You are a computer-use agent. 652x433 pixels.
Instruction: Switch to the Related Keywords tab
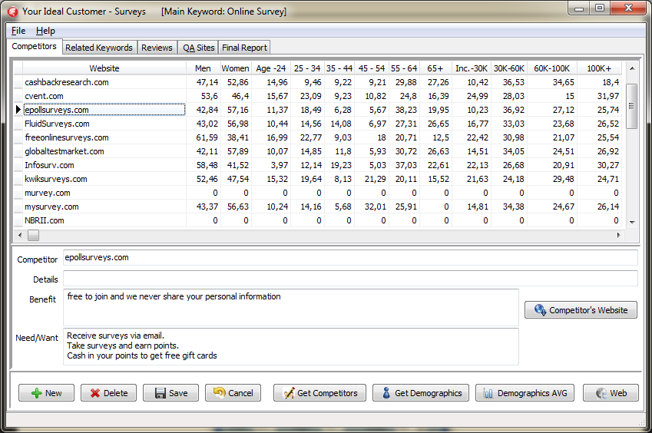tap(99, 48)
